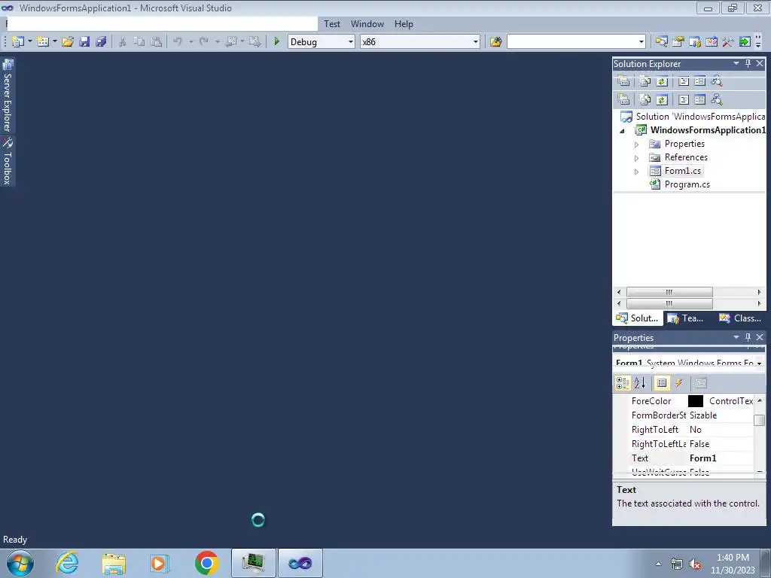
Task: Click the Save All stacked floppies icon
Action: click(x=102, y=42)
